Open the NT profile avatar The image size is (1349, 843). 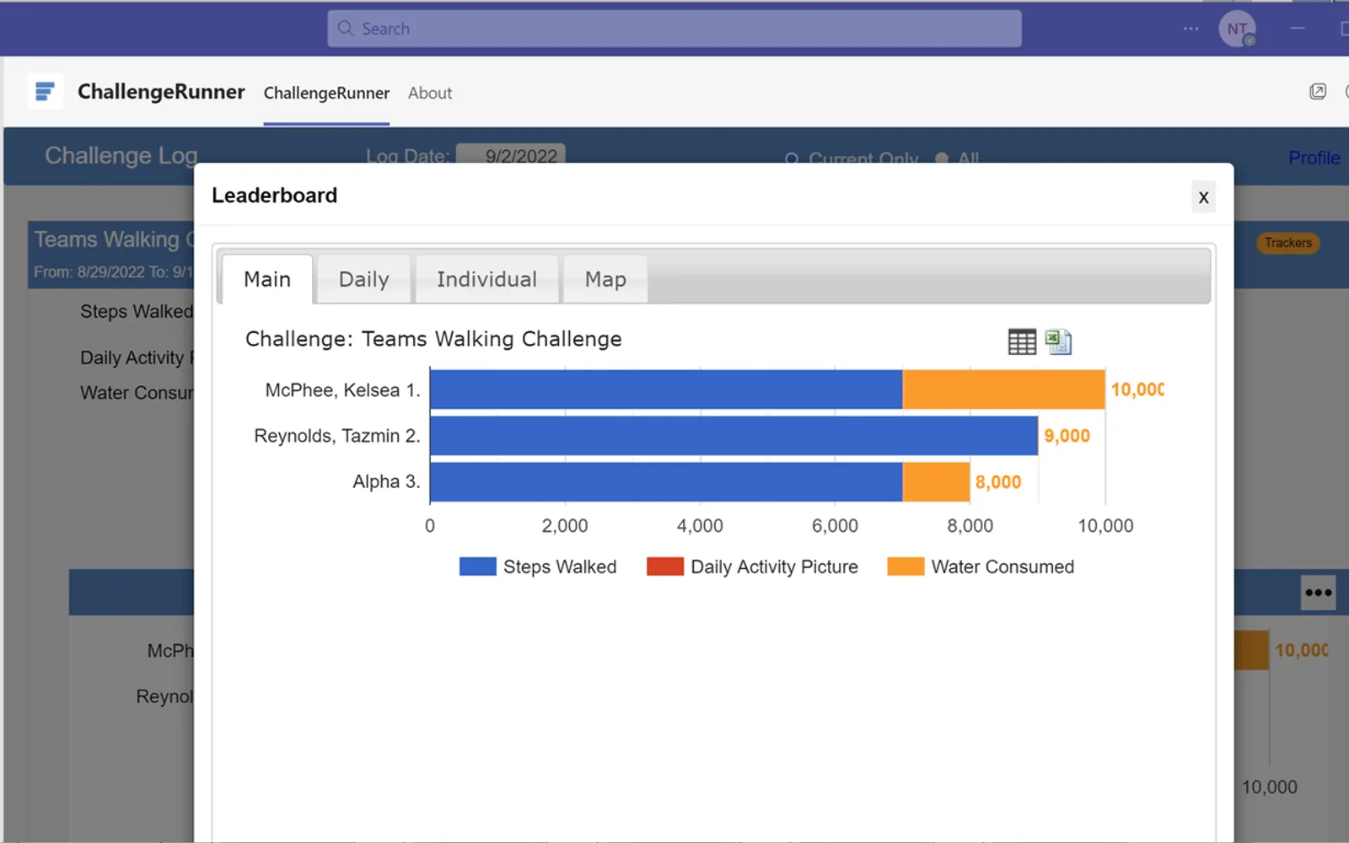(x=1237, y=29)
